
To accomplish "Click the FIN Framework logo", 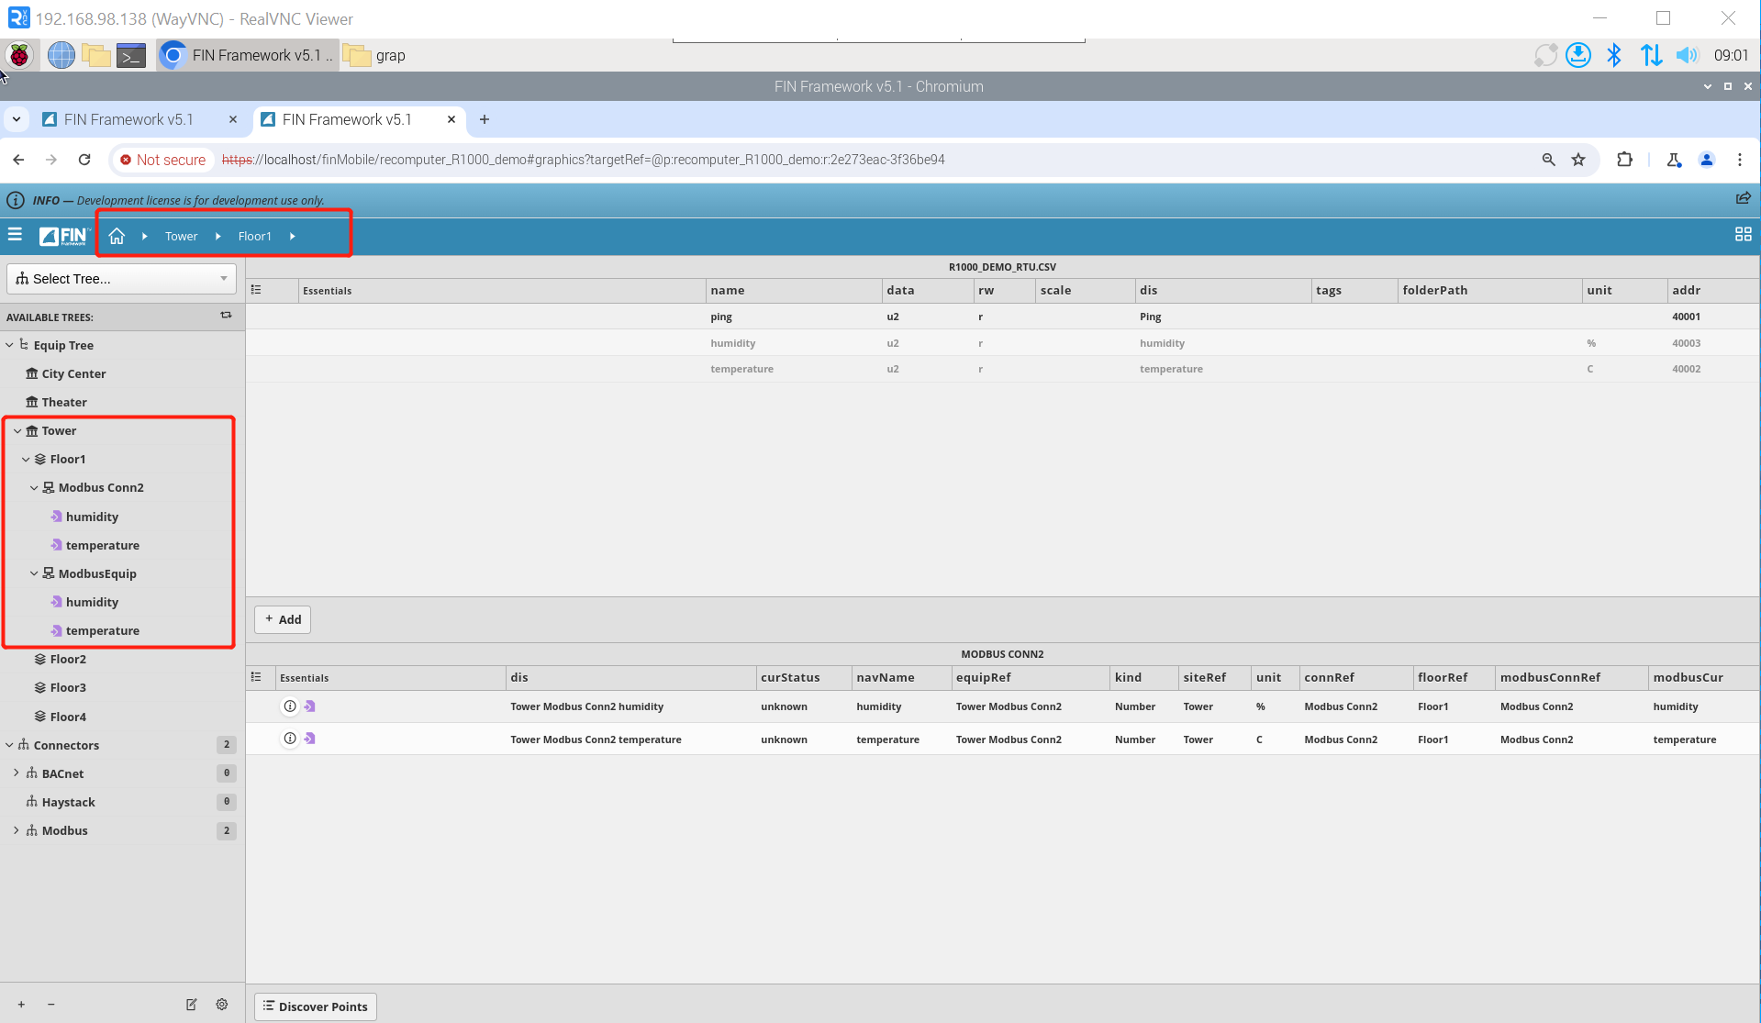I will 63,236.
